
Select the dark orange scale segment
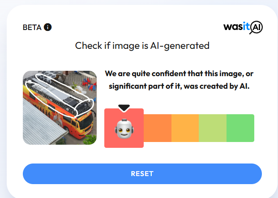158,128
